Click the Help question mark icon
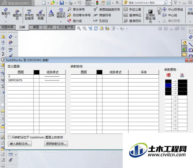The width and height of the screenshot is (193, 168). [x=175, y=2]
